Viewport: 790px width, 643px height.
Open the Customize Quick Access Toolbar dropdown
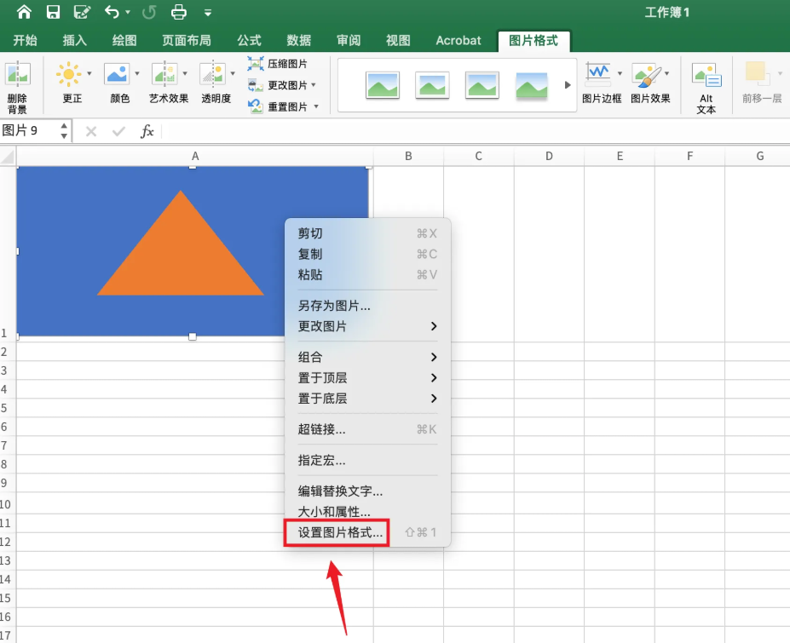tap(208, 13)
